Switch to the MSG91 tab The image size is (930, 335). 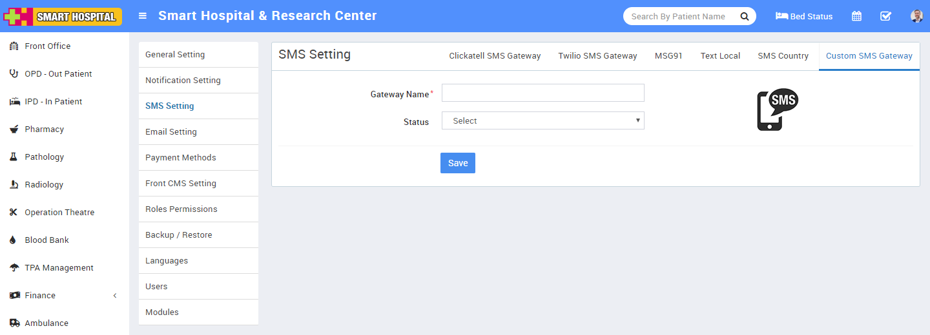[x=668, y=56]
